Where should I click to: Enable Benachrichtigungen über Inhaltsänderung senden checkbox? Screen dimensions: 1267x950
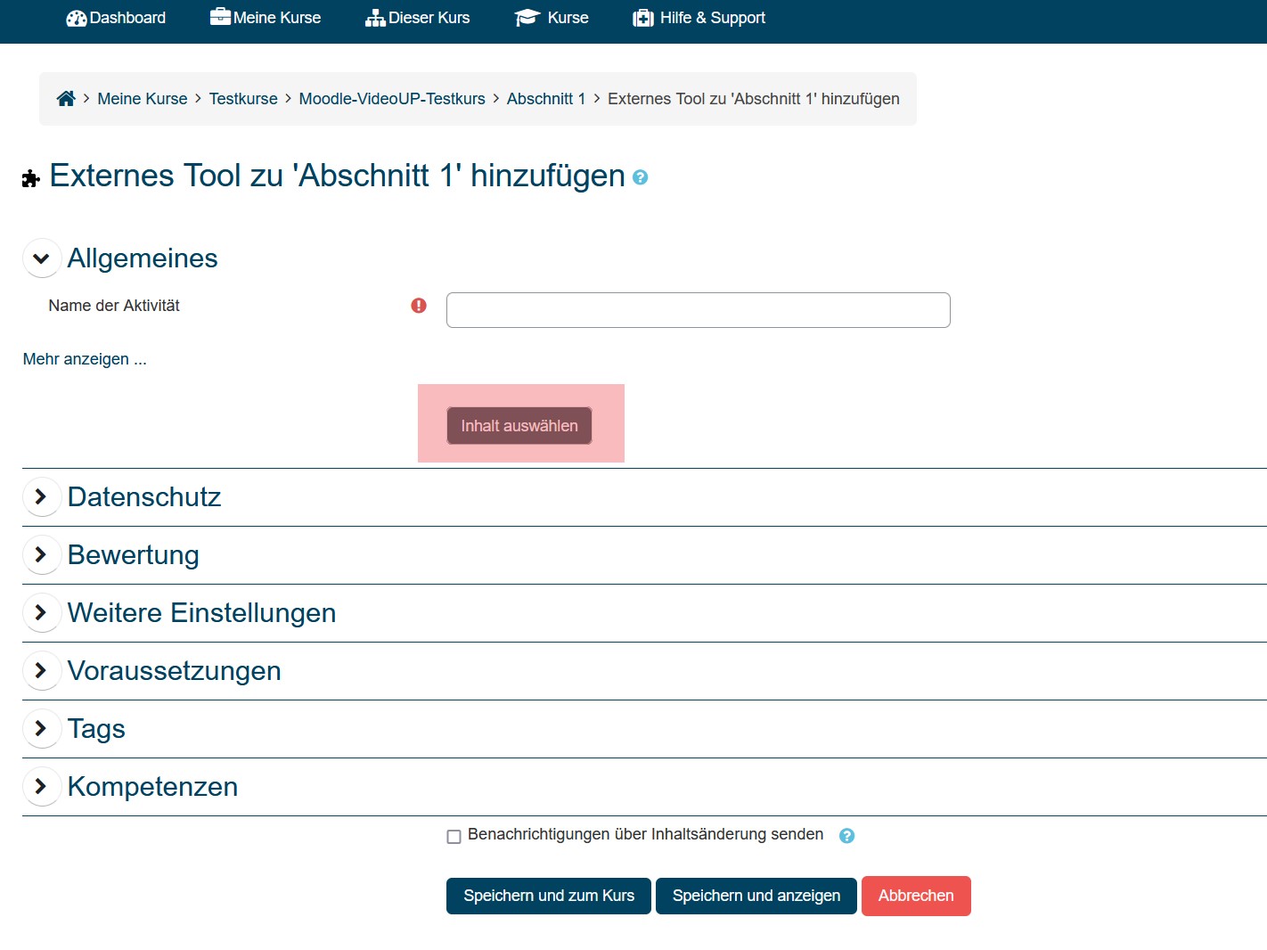point(454,836)
